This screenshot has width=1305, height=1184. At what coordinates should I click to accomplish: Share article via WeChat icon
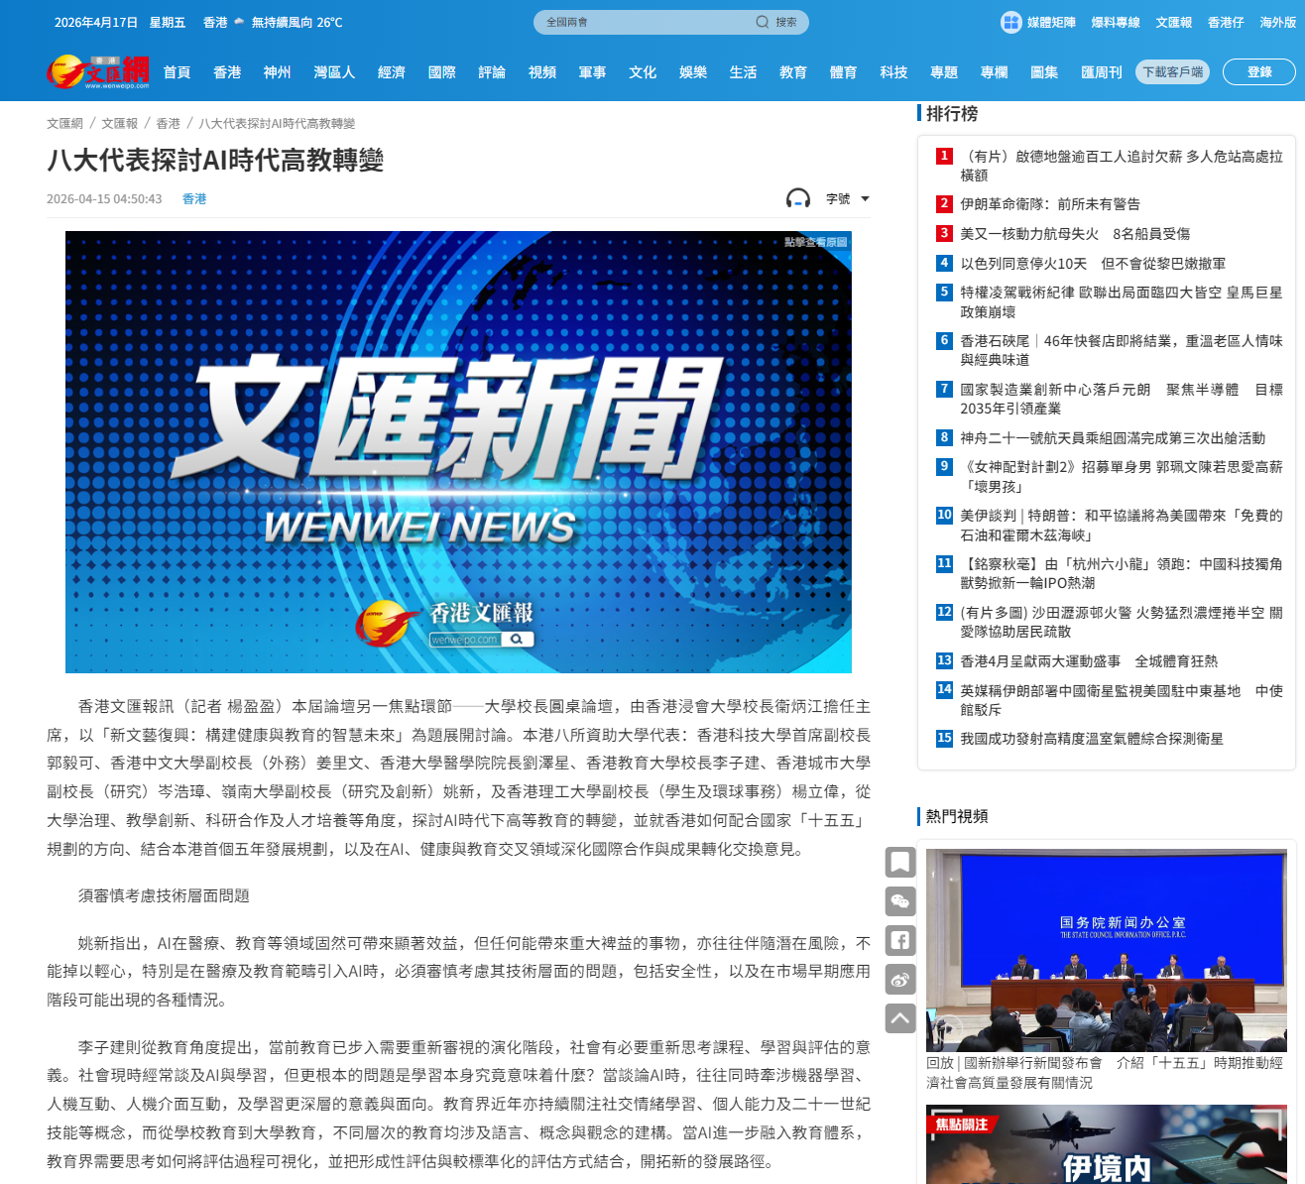tap(900, 901)
